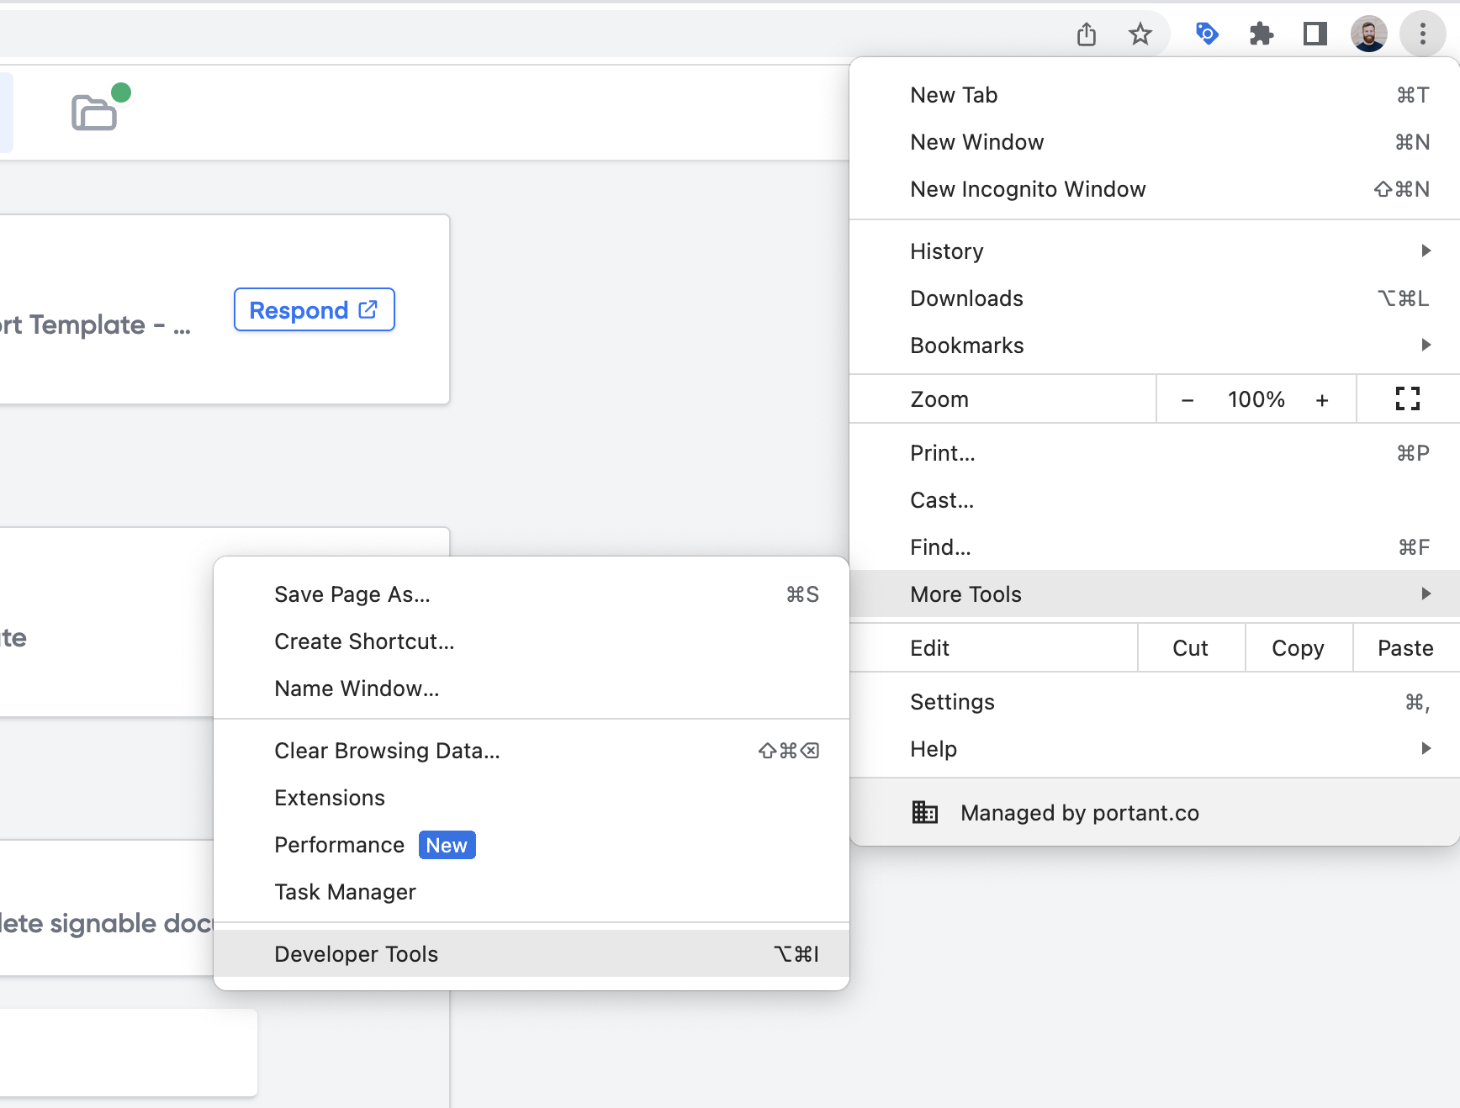
Task: Click Managed by portant.co notice
Action: [1079, 813]
